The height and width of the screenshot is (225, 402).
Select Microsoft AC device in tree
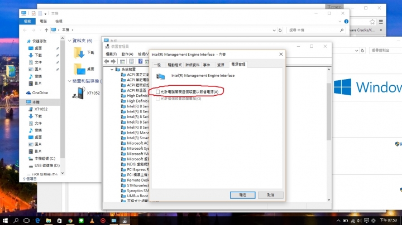(x=138, y=143)
